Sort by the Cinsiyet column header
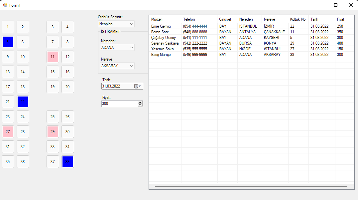The height and width of the screenshot is (200, 358). [x=227, y=19]
